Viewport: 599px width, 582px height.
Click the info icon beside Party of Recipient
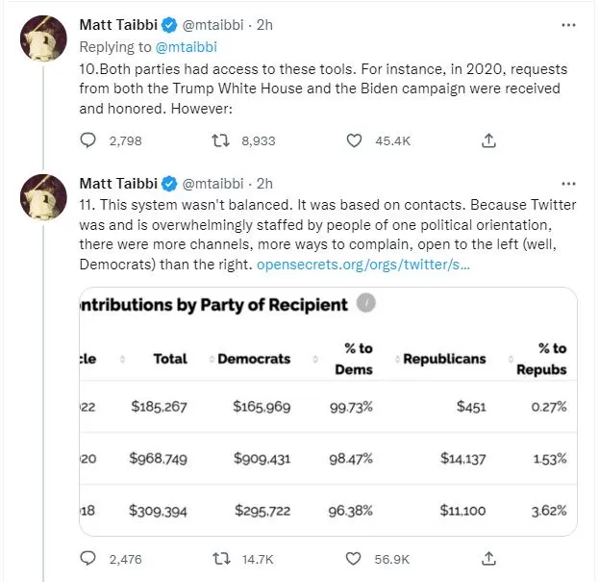(366, 303)
